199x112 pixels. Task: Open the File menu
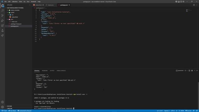click(x=6, y=2)
